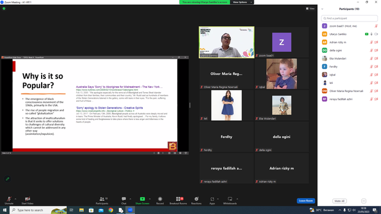Select Utaryo Santiko in participants list
Screen dimensions: 381x214
point(349,34)
